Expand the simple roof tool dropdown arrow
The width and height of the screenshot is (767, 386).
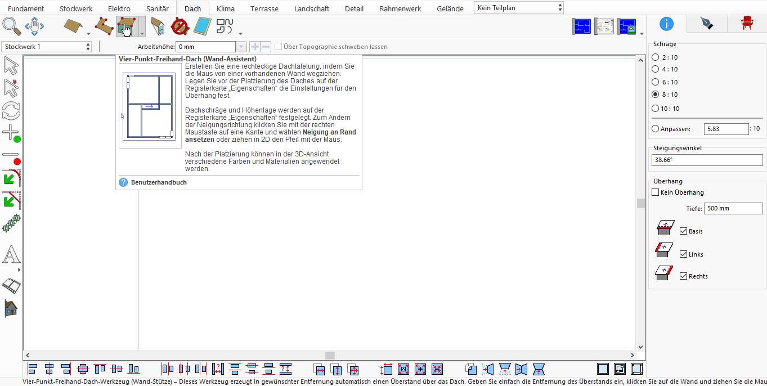[x=88, y=33]
